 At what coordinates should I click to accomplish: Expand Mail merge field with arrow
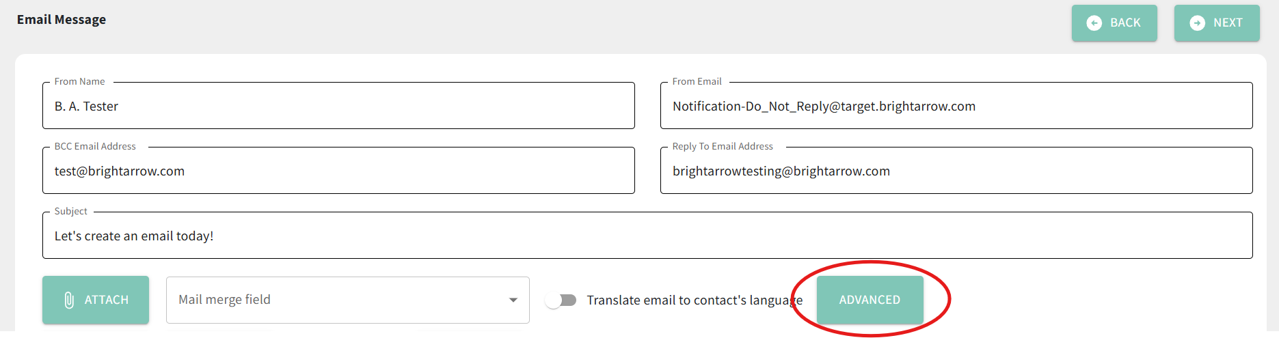click(513, 300)
